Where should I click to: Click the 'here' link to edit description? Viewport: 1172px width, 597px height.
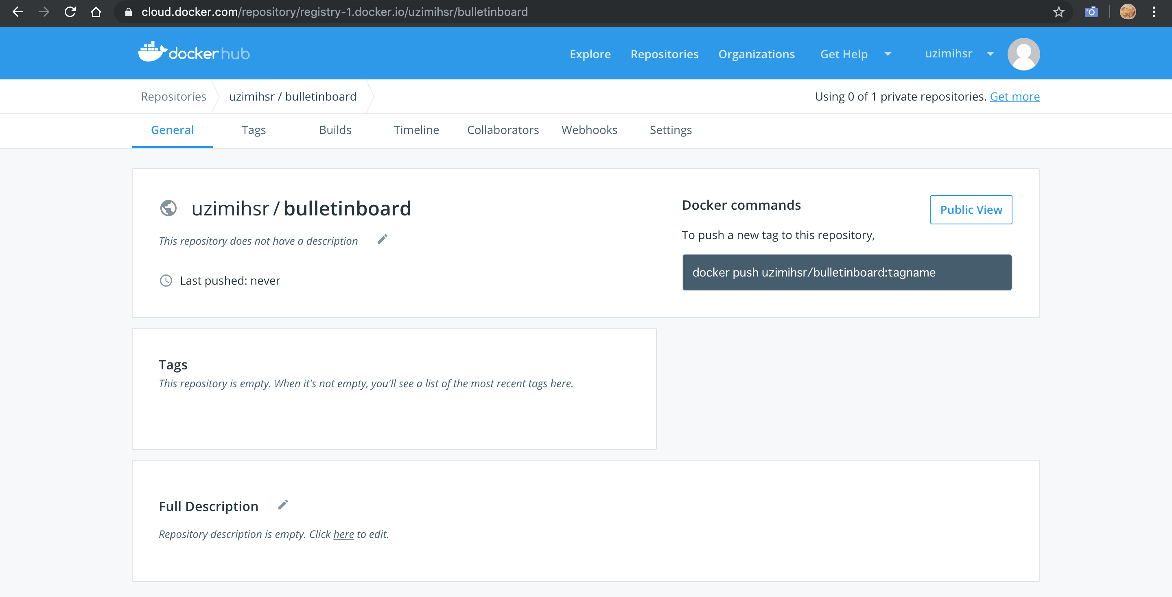(343, 534)
